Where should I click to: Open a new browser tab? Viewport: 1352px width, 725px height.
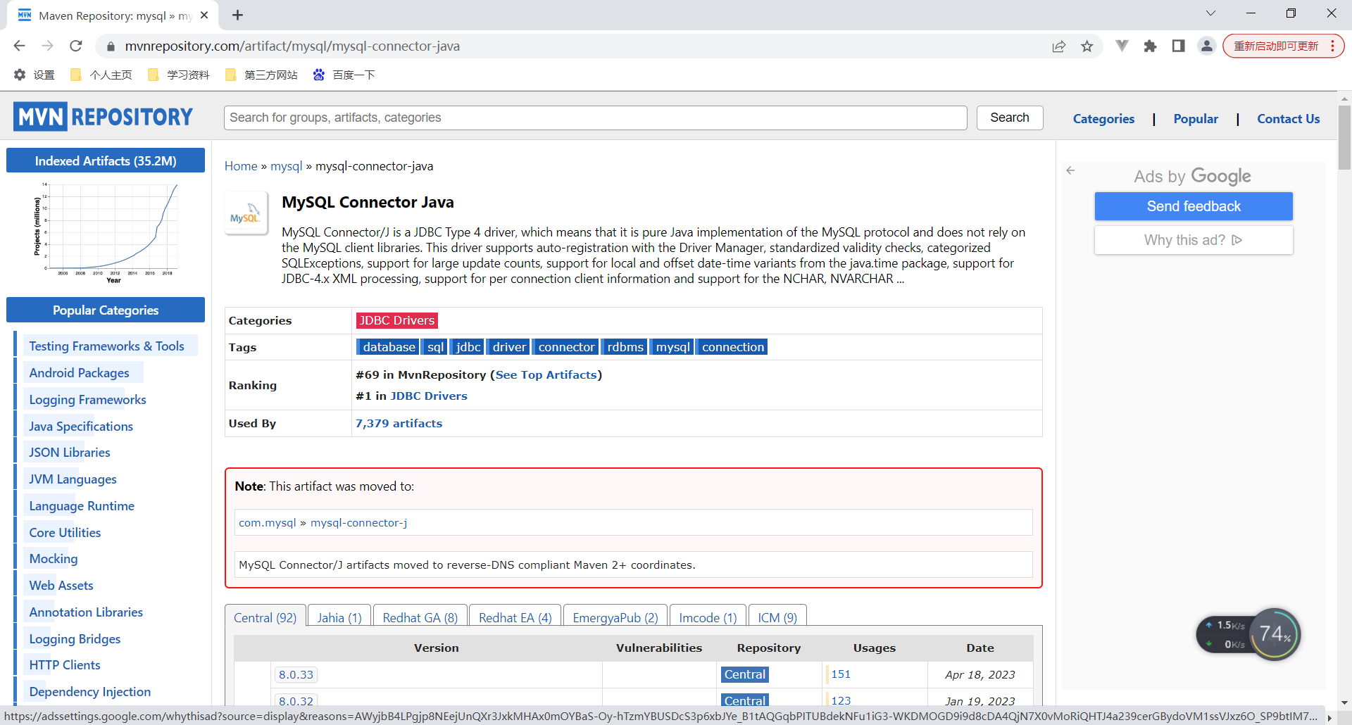click(237, 15)
